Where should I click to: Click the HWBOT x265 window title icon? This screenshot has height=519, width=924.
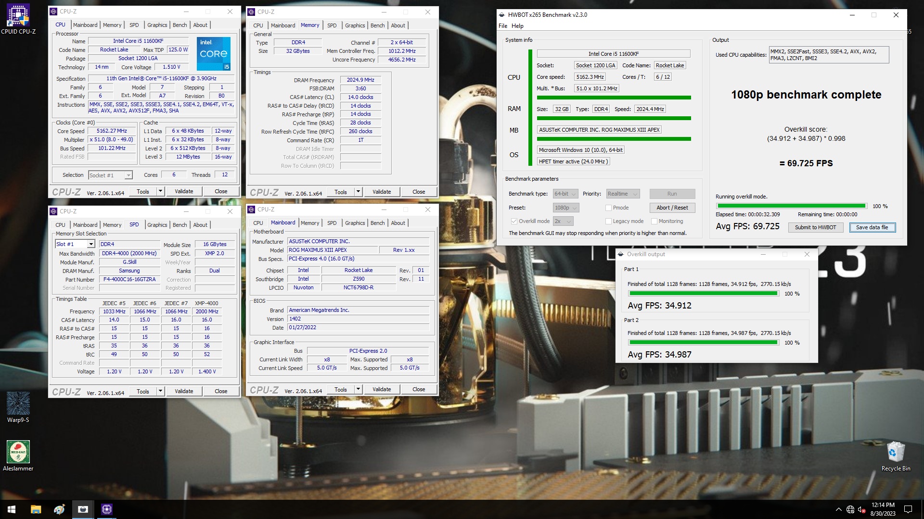[x=502, y=15]
